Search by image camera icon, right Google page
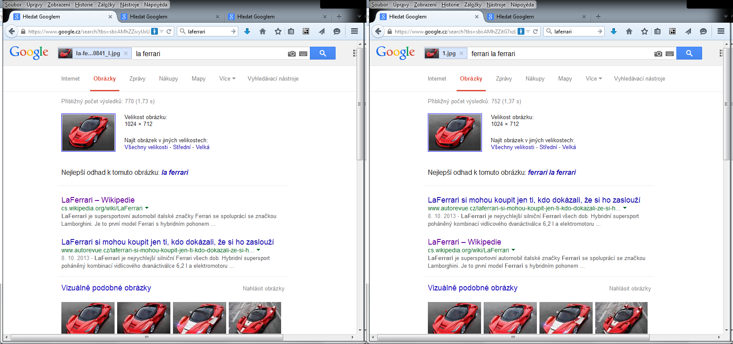 point(658,54)
